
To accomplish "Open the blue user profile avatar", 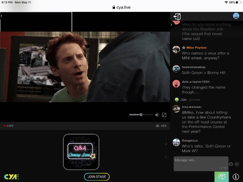I will 236,16.
